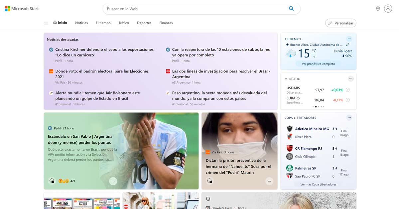
Task: Click the Vía País icon beside Dónde voto headline
Action: pyautogui.click(x=51, y=71)
